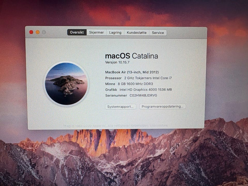248x186 pixels.
Task: Click the disabled gray zoom button
Action: [44, 32]
